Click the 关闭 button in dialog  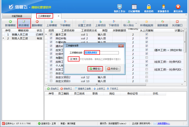[x=113, y=69]
